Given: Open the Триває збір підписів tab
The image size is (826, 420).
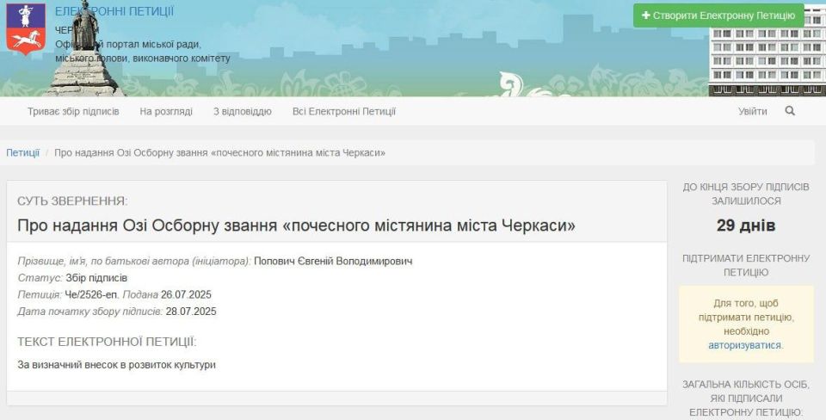Looking at the screenshot, I should [x=73, y=111].
